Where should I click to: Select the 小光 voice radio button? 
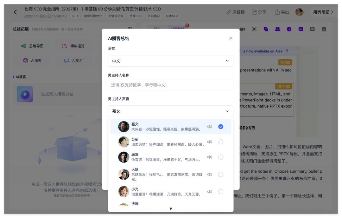[x=221, y=192]
